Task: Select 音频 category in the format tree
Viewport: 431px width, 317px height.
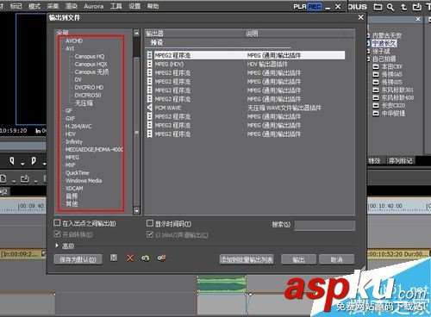Action: coord(72,196)
